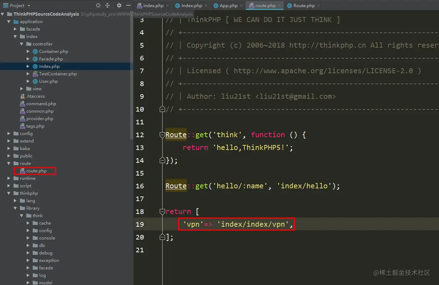This screenshot has height=285, width=439.
Task: Collapse the ThinkPHPSourceCodeAnalysis root folder
Action: (3, 14)
